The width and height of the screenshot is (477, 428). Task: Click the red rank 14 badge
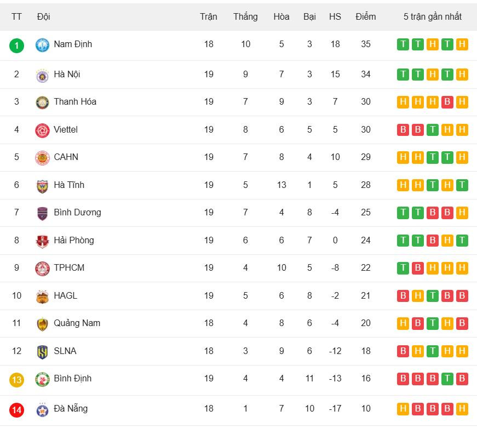point(16,409)
